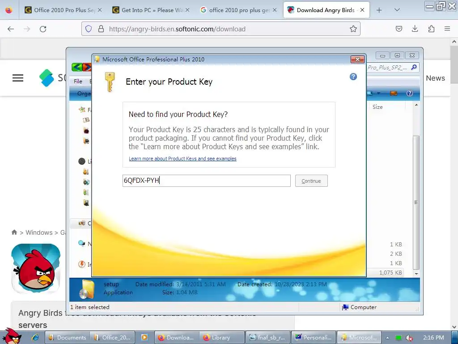Click the home icon in Softonic breadcrumb
Image resolution: width=458 pixels, height=344 pixels.
pos(14,232)
